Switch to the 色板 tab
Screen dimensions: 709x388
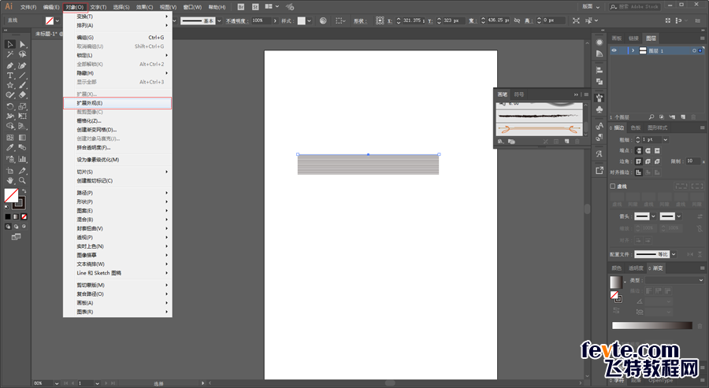click(x=635, y=127)
